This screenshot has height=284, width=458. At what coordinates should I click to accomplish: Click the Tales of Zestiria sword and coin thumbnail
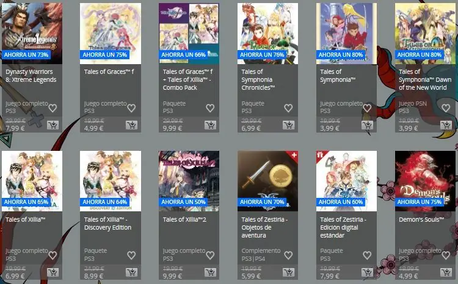267,181
